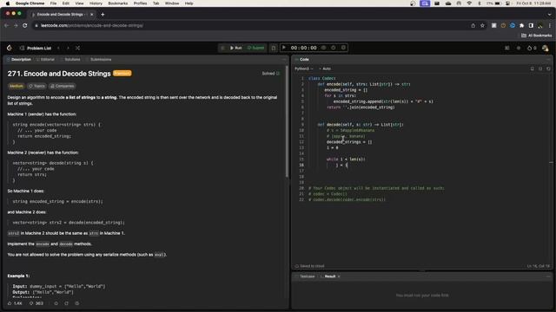
Task: Click the bookmark icon in code editor toolbar
Action: 532,68
